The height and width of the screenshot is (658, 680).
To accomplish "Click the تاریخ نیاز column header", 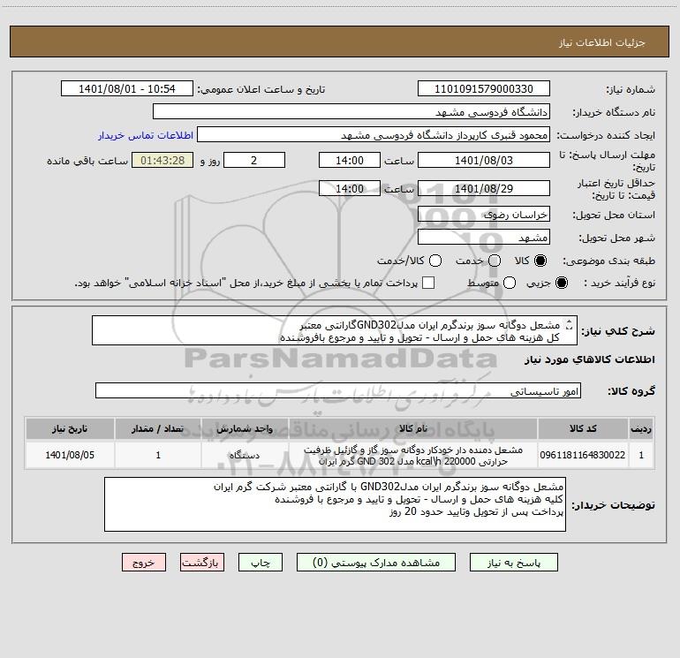I will 70,428.
